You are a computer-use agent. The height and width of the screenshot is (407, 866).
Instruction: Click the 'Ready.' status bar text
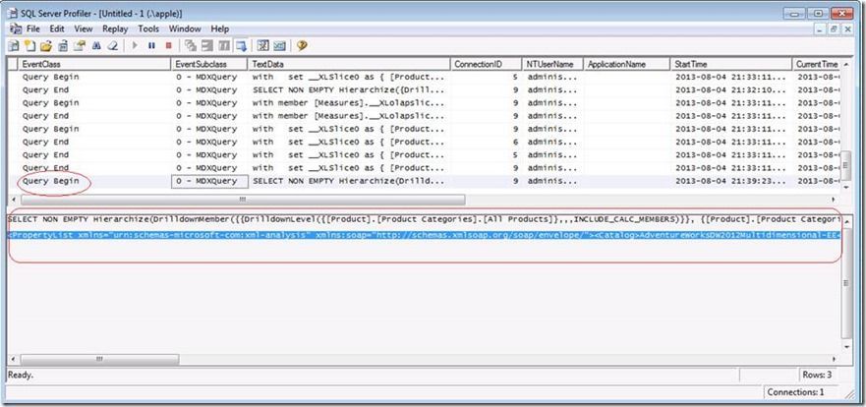point(21,375)
